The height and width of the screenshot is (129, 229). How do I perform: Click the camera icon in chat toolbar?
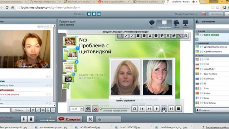click(x=43, y=110)
